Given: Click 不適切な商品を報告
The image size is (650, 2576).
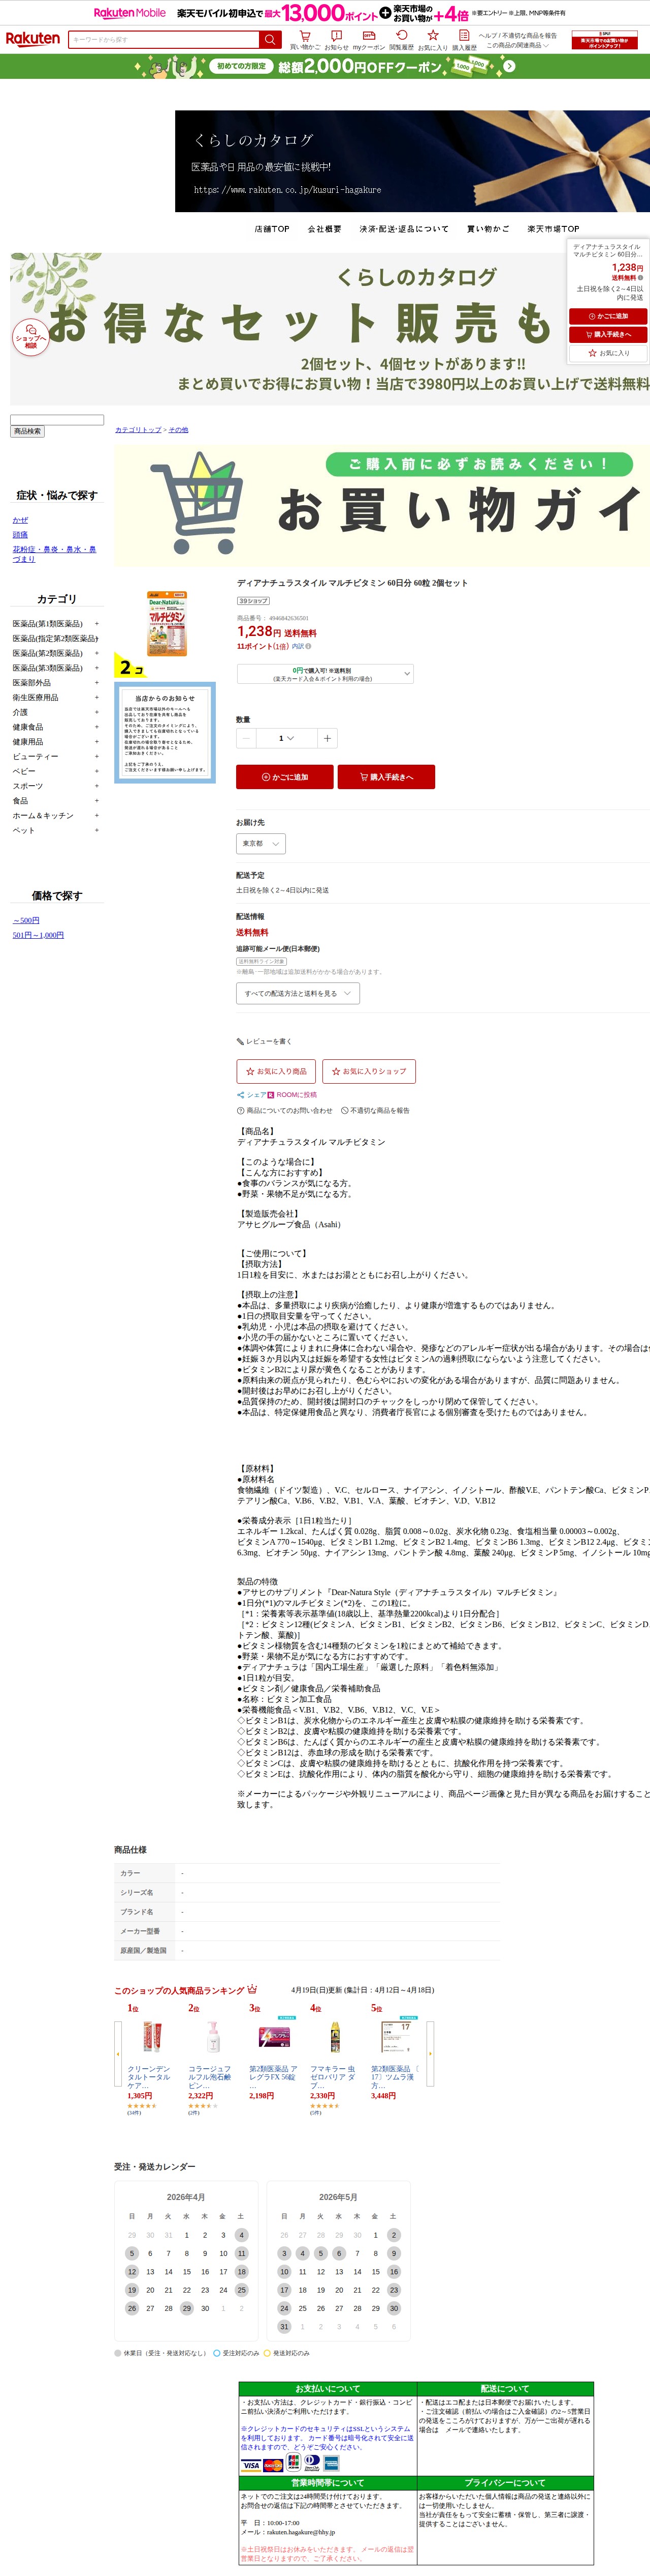Looking at the screenshot, I should [x=374, y=1110].
